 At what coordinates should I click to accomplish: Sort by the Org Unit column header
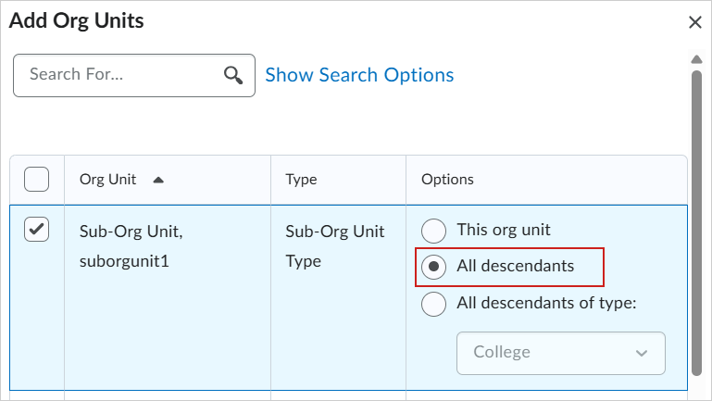coord(108,180)
